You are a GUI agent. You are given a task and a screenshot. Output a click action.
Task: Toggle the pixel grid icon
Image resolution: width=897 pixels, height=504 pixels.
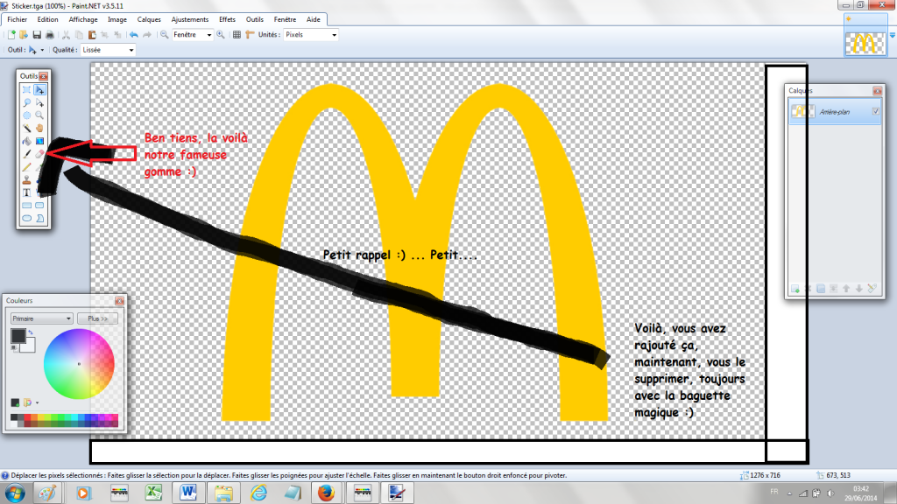coord(237,35)
